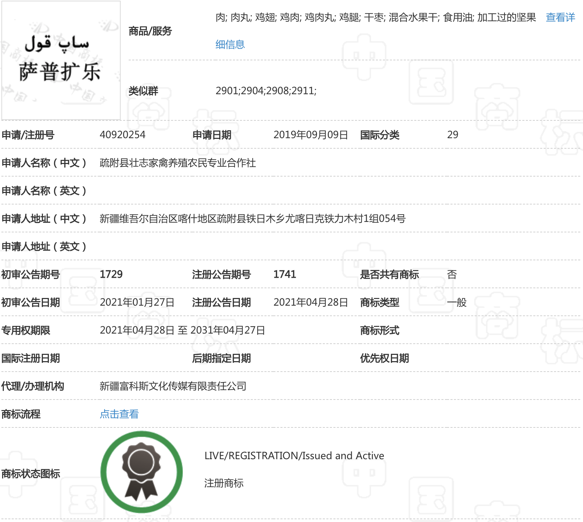The image size is (583, 522).
Task: Click the exclusive rights period date range
Action: point(182,330)
